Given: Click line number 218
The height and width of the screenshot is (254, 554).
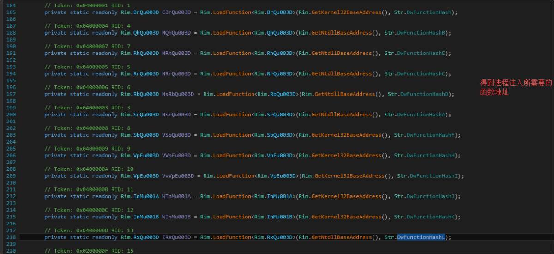Looking at the screenshot, I should [x=11, y=237].
